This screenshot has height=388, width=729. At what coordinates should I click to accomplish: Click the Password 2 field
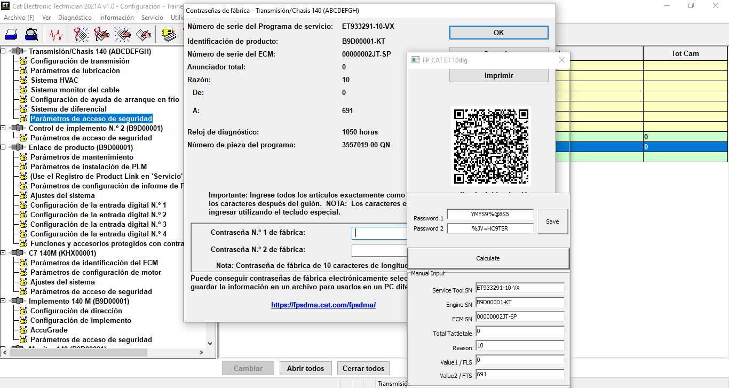pyautogui.click(x=490, y=228)
